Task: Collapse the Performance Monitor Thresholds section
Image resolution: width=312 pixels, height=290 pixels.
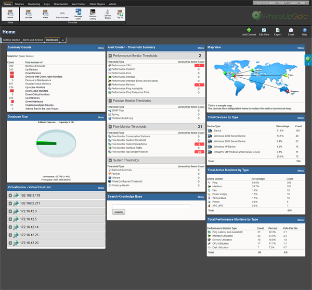Action: (x=110, y=56)
